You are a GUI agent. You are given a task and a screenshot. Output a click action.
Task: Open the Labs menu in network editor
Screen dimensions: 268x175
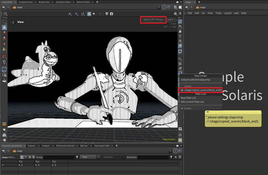click(236, 13)
